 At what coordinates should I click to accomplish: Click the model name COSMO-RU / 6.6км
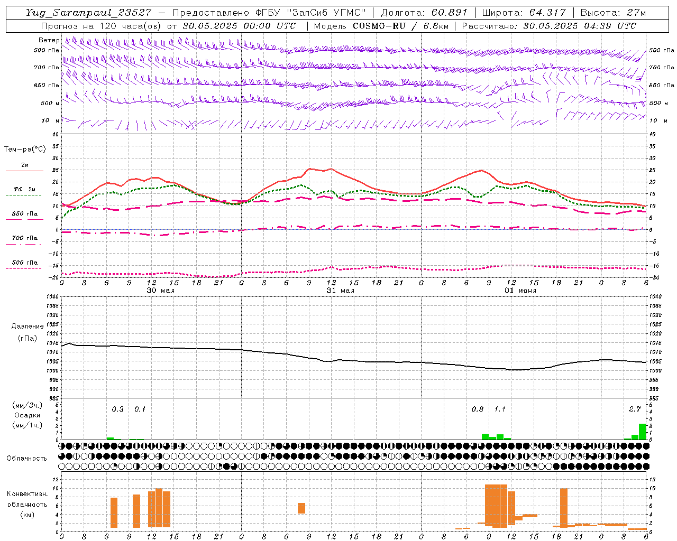[x=400, y=26]
